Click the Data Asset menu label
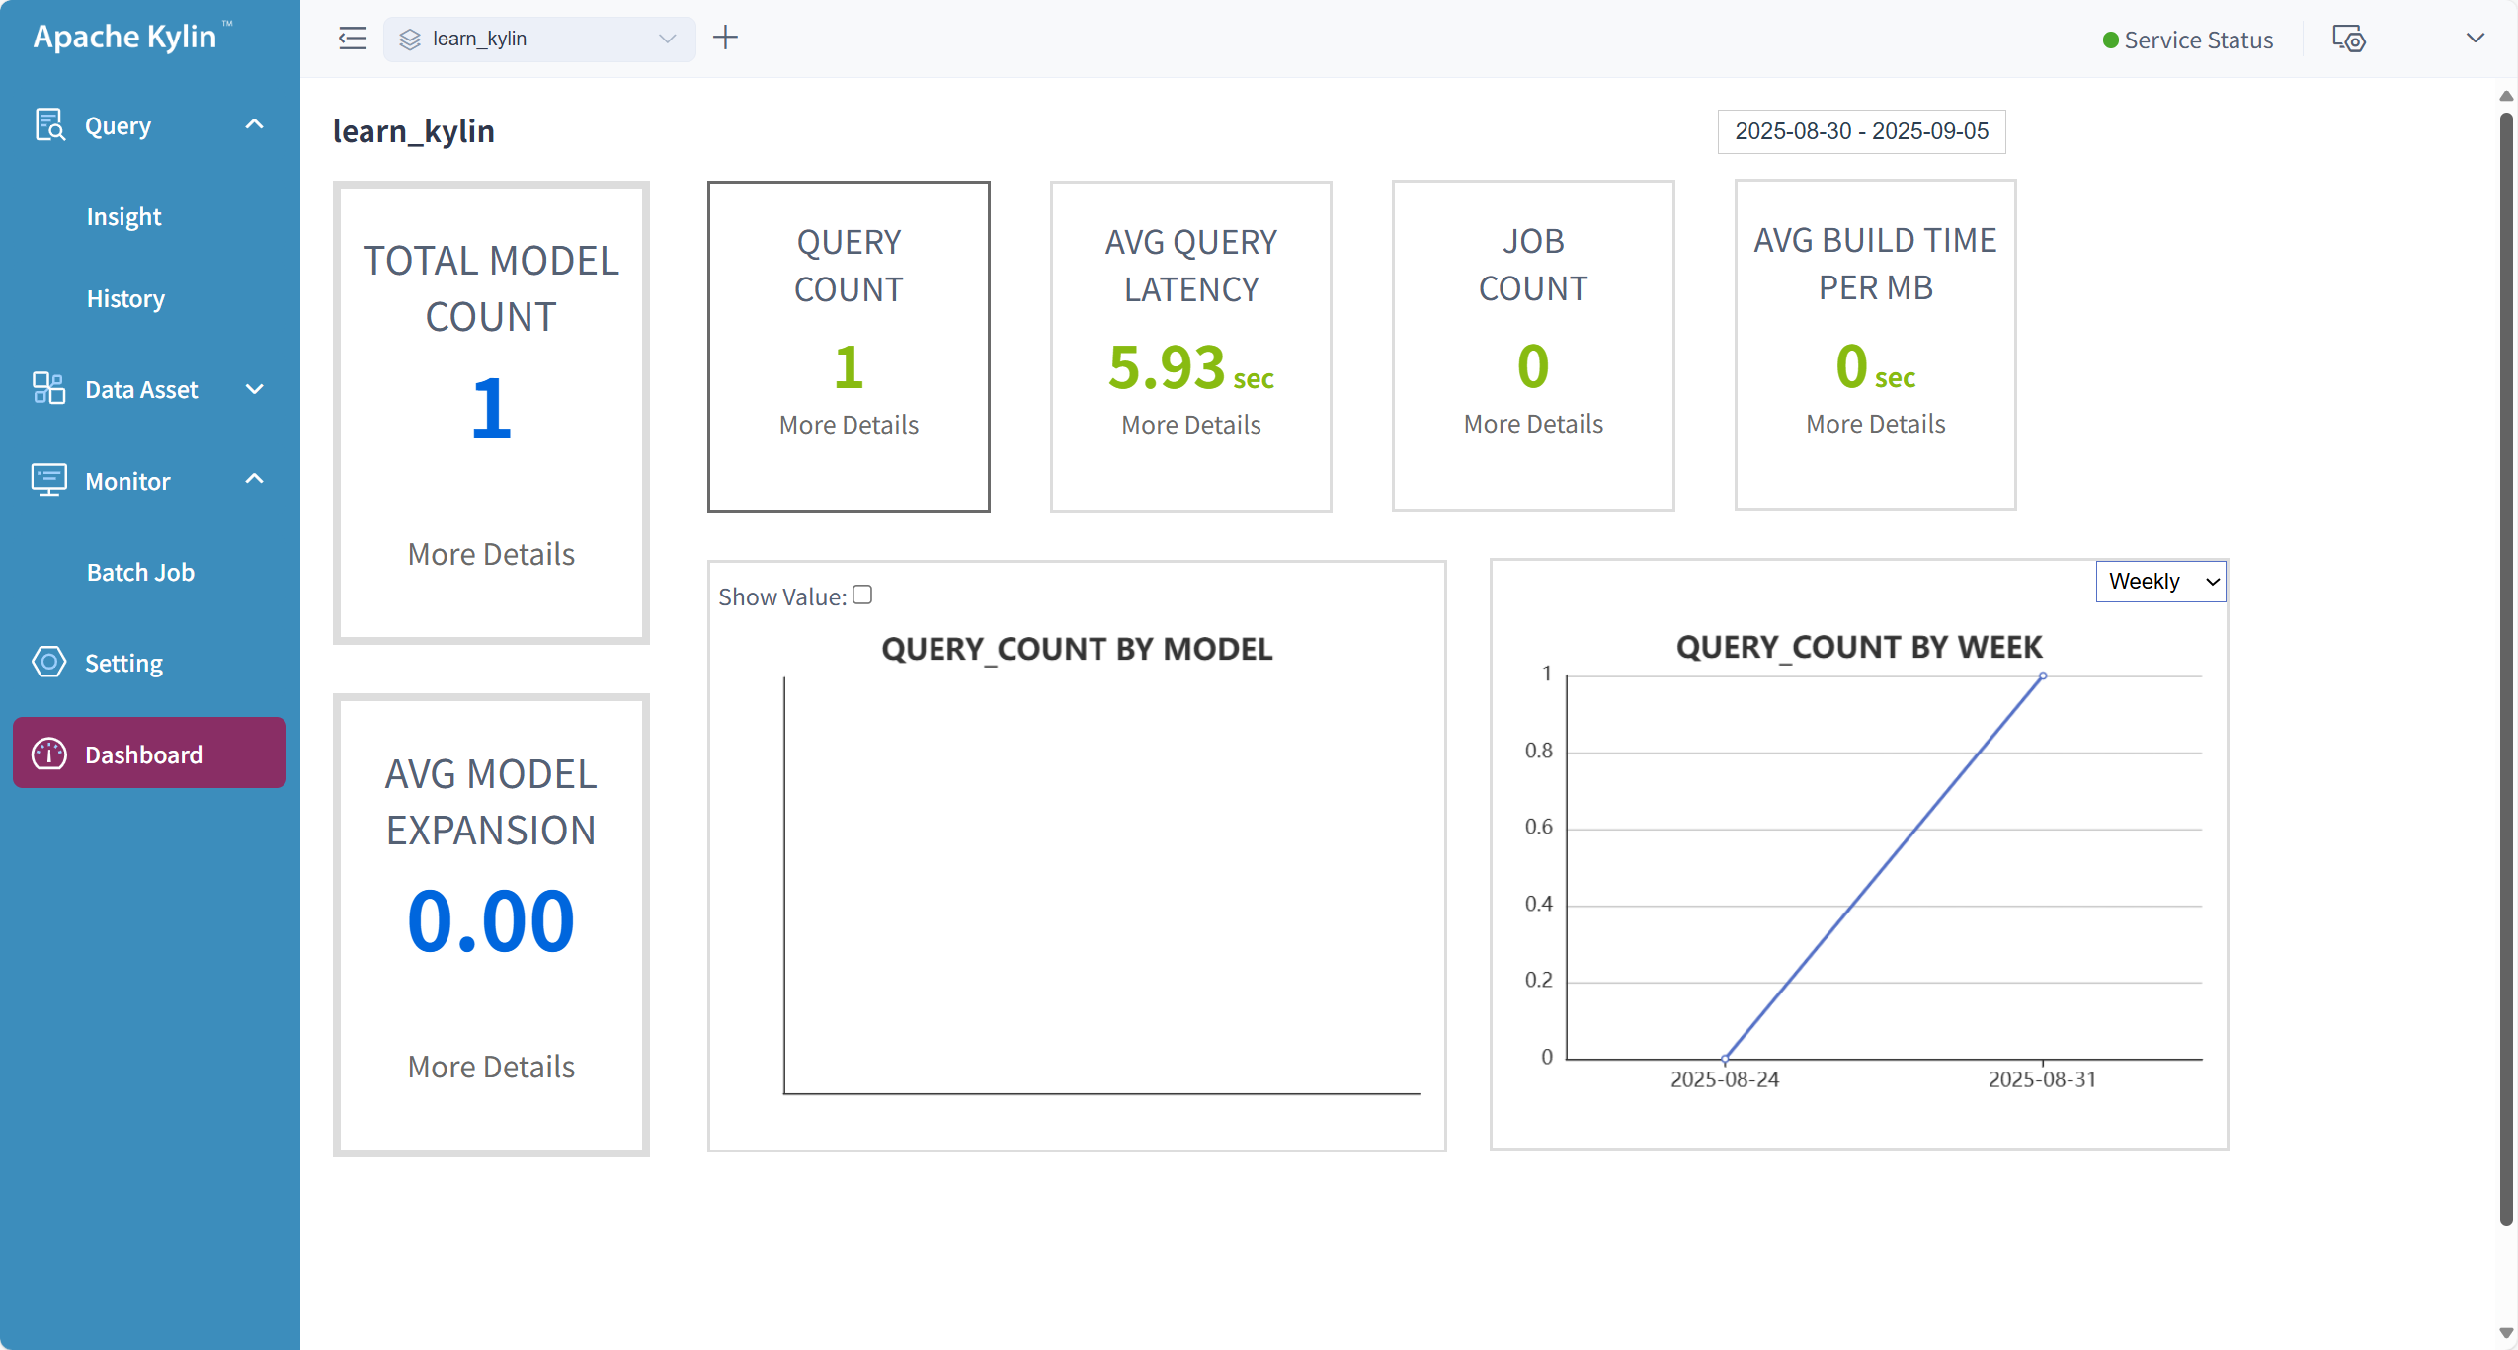2518x1350 pixels. pyautogui.click(x=141, y=389)
